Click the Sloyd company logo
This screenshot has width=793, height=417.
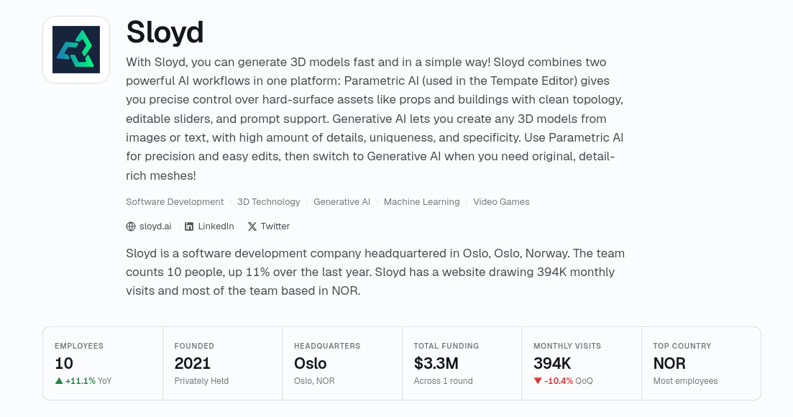click(x=76, y=50)
